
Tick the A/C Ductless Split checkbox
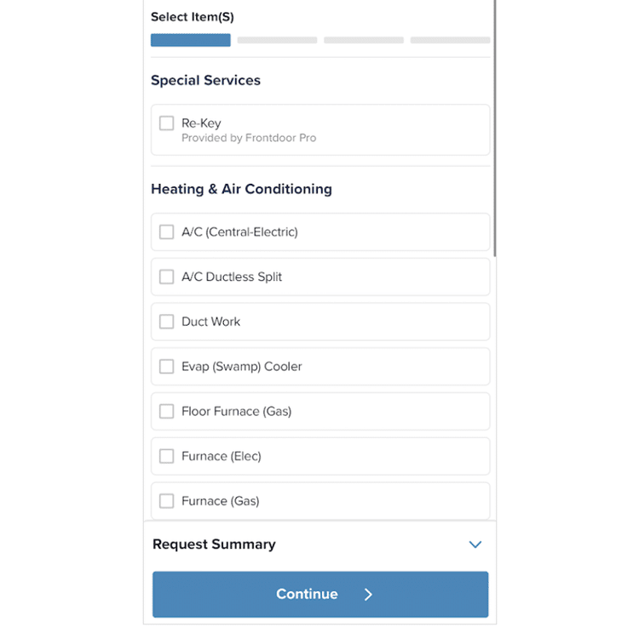pos(167,276)
